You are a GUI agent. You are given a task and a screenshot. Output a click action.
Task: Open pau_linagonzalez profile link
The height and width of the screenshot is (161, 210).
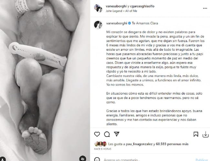139,144
